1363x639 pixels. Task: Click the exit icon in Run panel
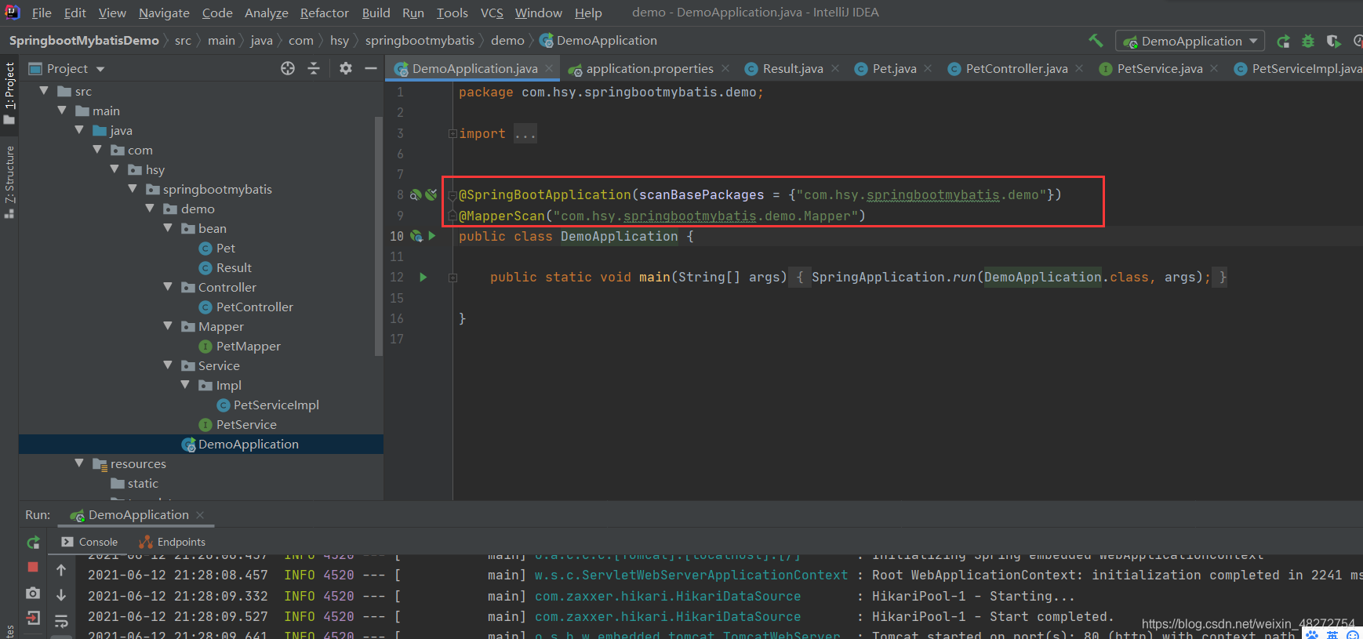click(33, 619)
